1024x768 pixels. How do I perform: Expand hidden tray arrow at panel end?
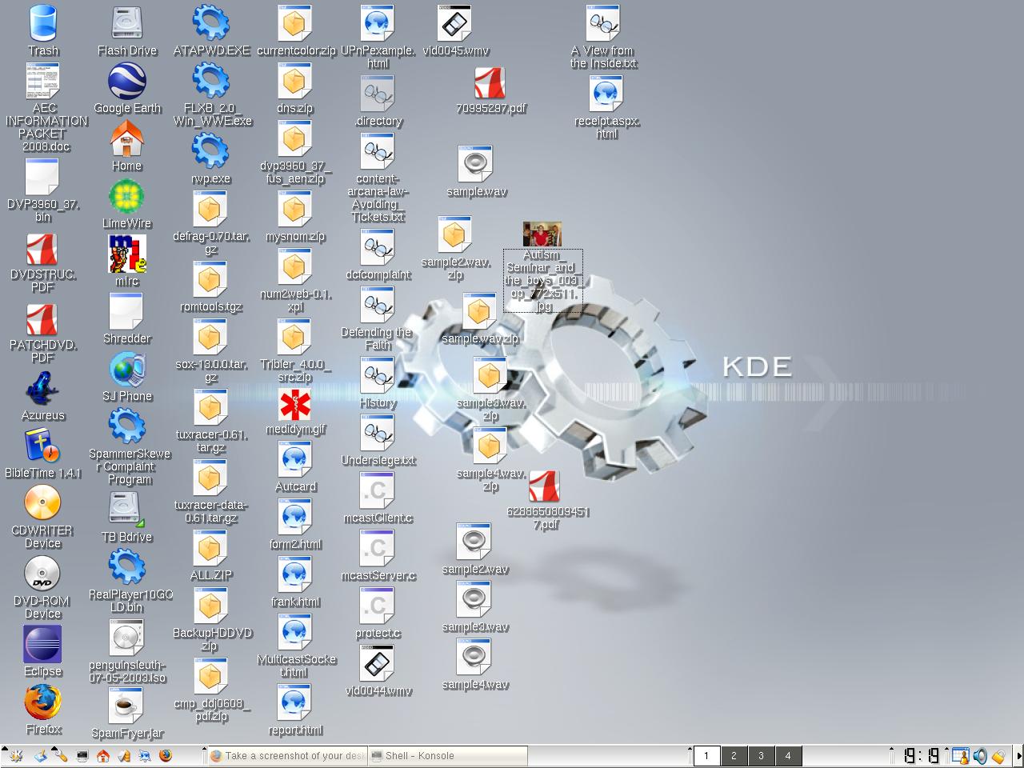[1018, 755]
